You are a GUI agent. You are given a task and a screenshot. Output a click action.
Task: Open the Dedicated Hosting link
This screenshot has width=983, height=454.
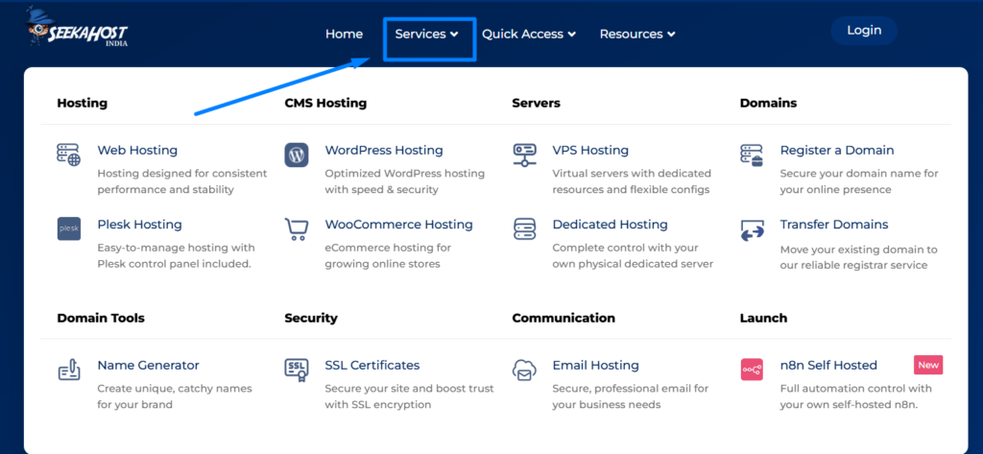pyautogui.click(x=610, y=225)
